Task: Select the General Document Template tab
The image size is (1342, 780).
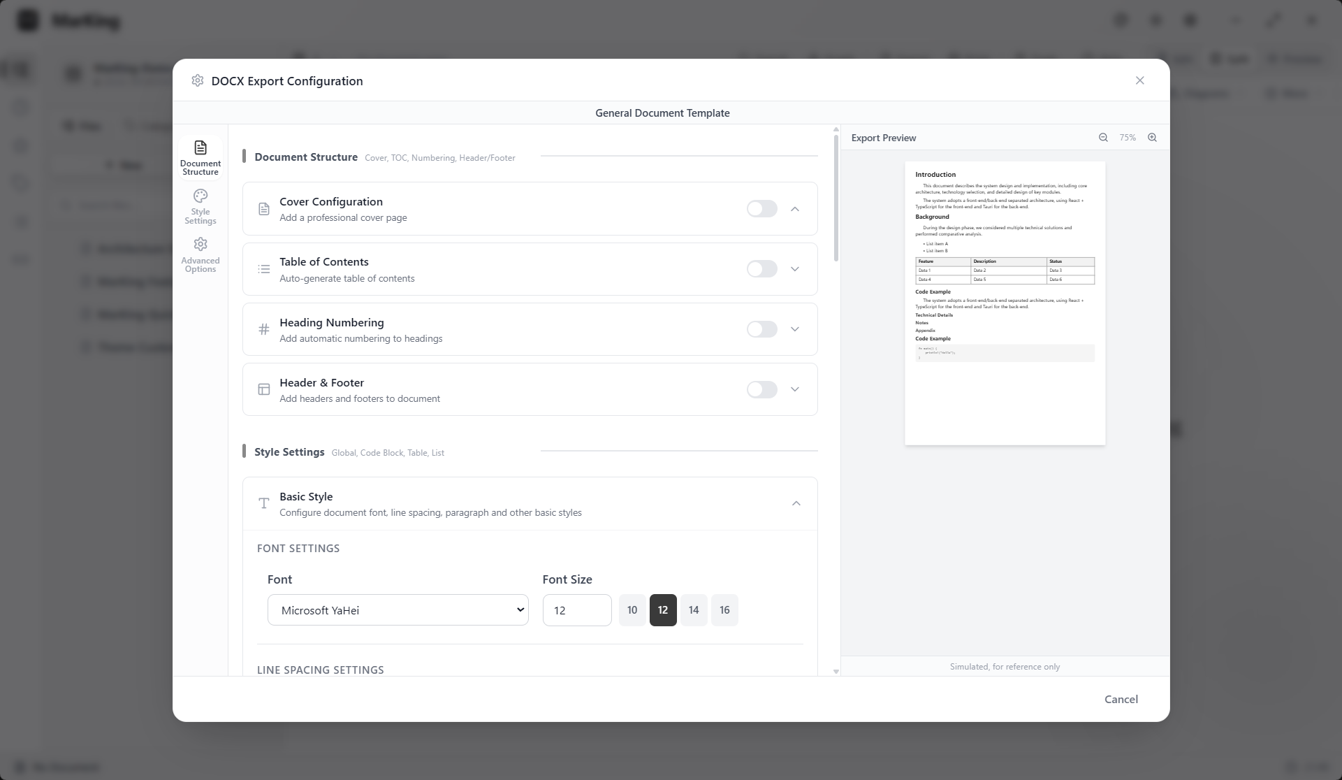Action: (x=662, y=113)
